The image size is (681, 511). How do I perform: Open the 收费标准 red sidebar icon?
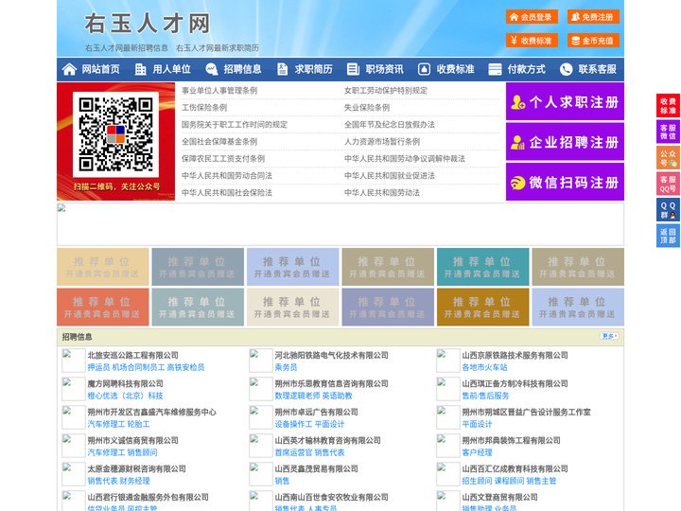[x=668, y=106]
